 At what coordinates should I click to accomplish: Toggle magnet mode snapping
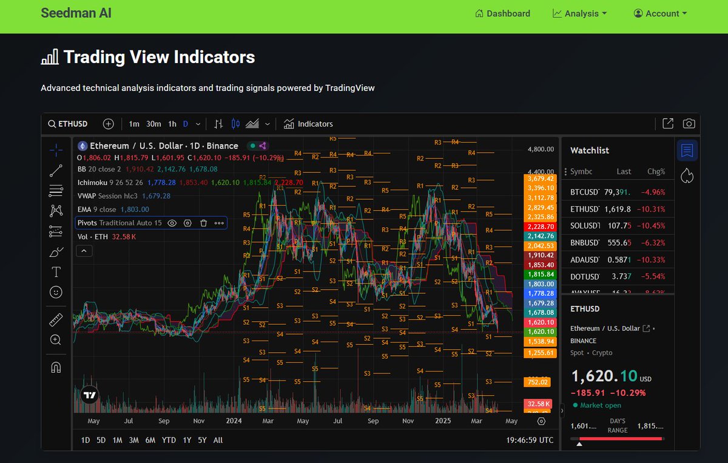pyautogui.click(x=56, y=367)
